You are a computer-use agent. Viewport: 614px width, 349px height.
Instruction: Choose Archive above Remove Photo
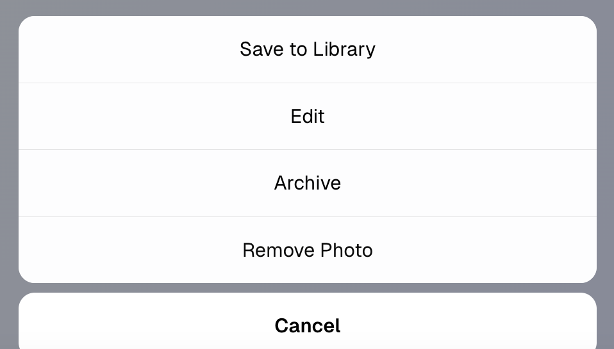click(x=308, y=183)
